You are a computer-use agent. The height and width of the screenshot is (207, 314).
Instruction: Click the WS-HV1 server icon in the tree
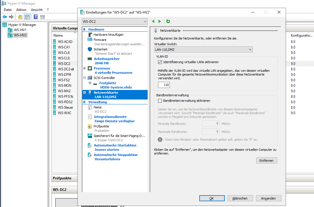(10, 30)
